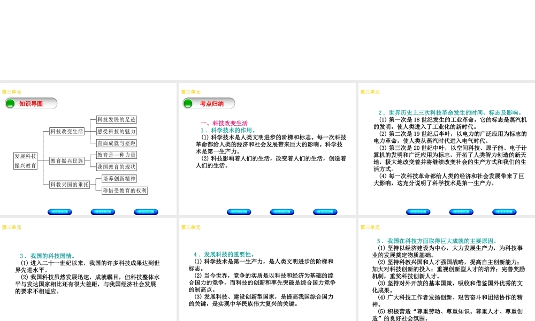Click the 考点归纳 badge label
The image size is (535, 321).
click(212, 104)
